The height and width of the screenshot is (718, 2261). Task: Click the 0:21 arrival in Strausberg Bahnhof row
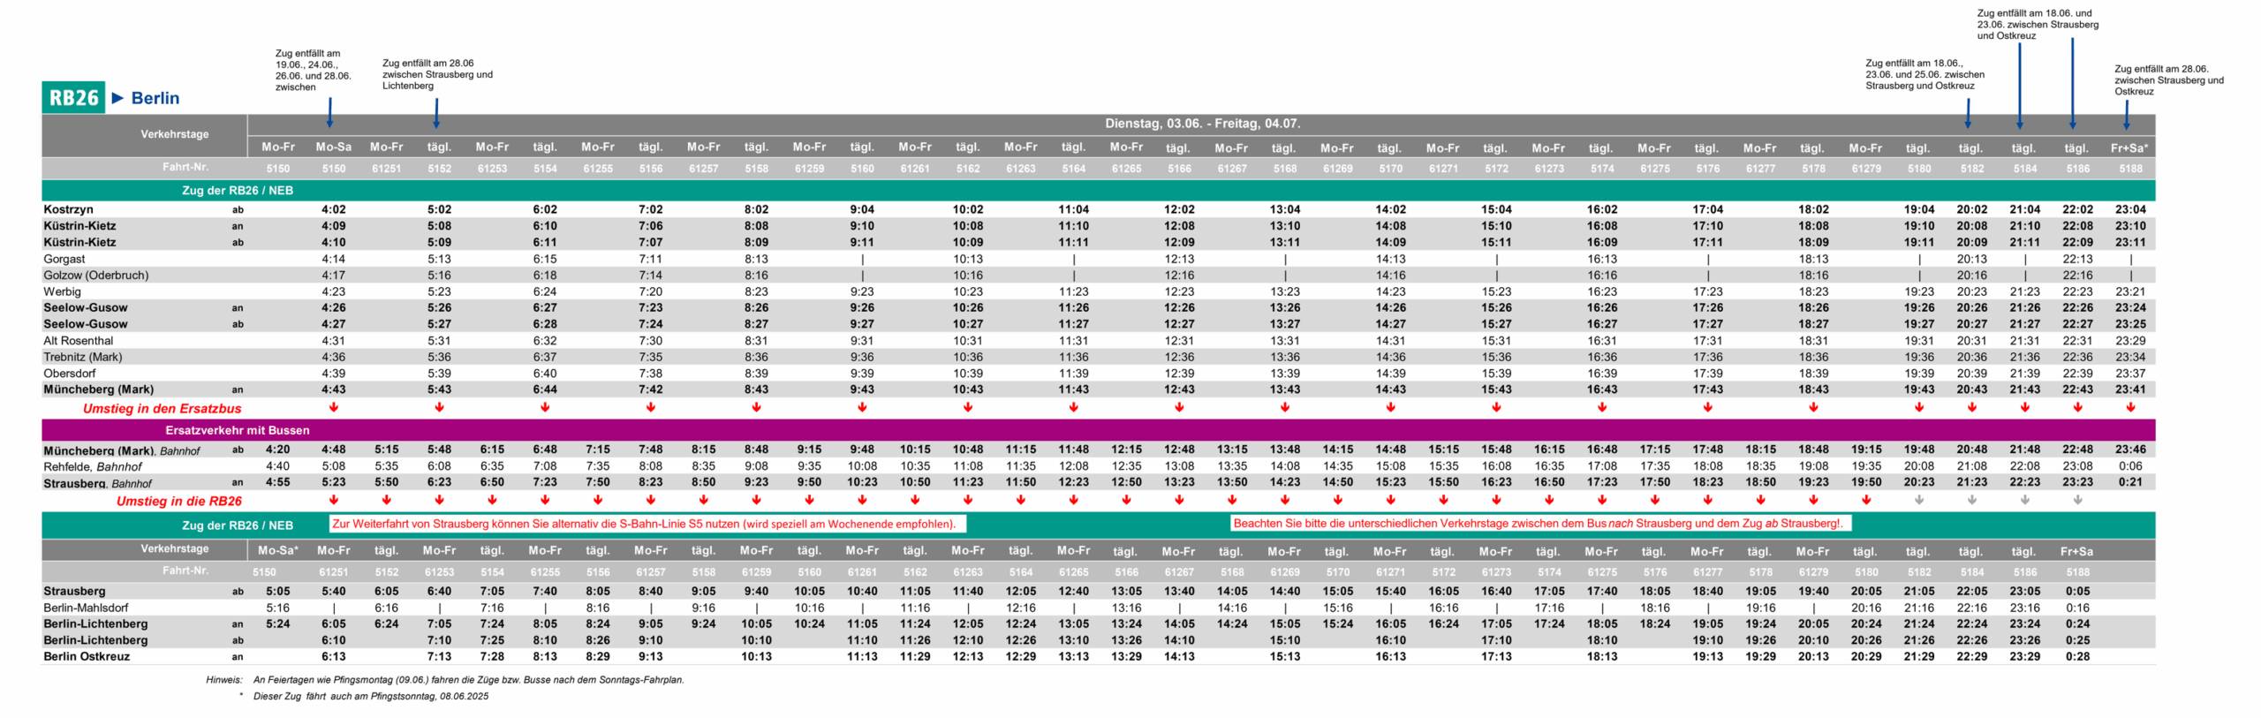2129,482
